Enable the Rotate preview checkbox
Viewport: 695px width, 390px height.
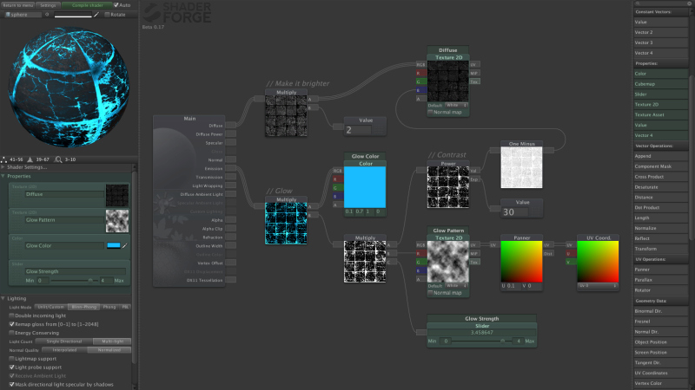[107, 15]
